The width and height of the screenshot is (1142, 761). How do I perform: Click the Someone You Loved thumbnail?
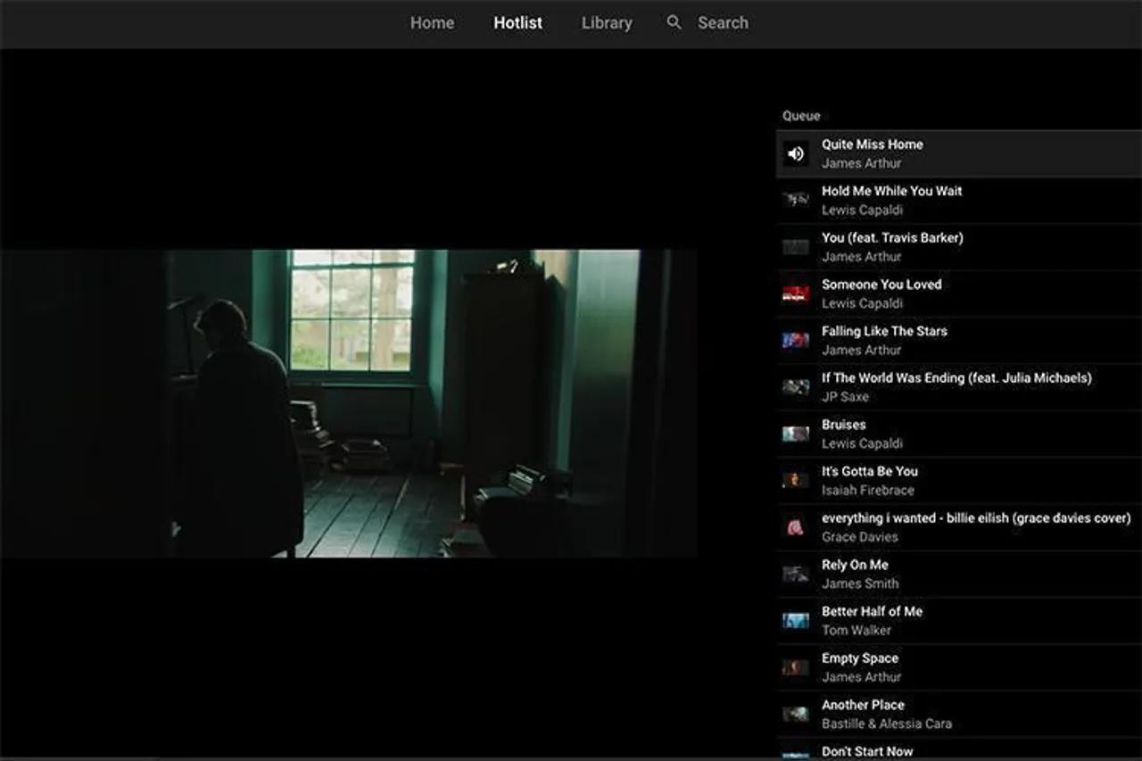[x=796, y=294]
